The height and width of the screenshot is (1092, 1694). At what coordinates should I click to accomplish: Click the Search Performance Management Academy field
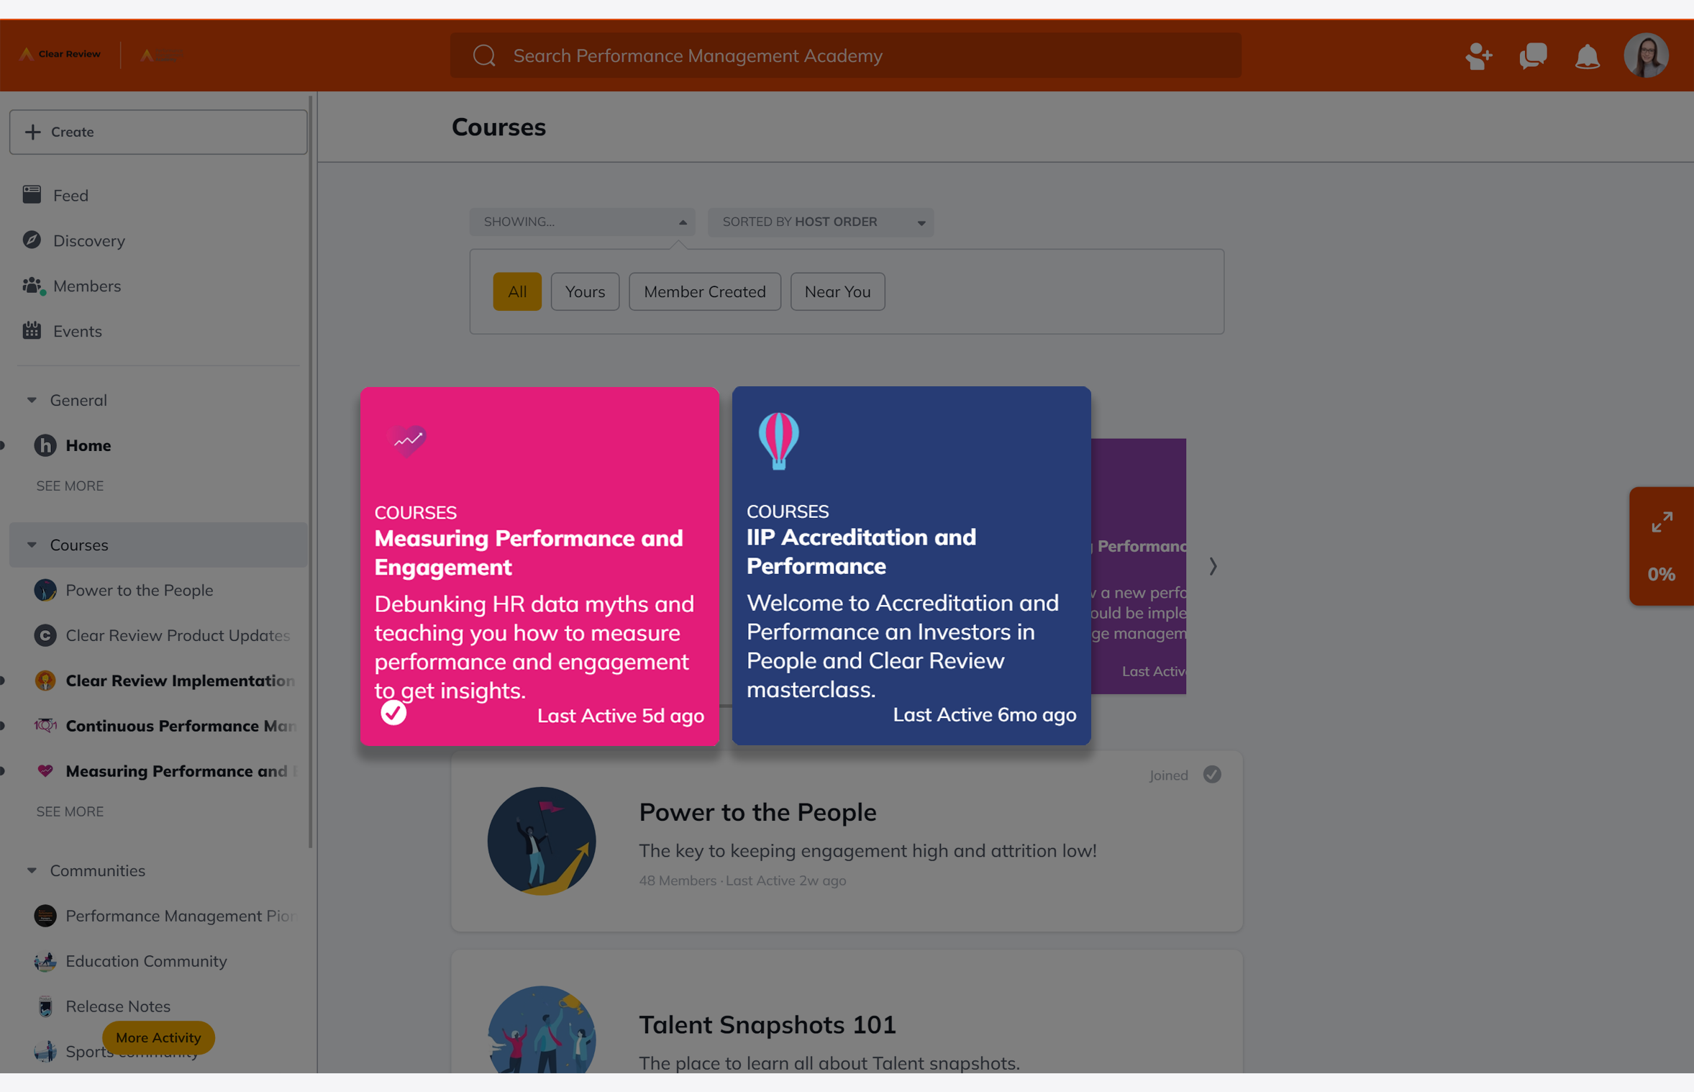pos(845,55)
